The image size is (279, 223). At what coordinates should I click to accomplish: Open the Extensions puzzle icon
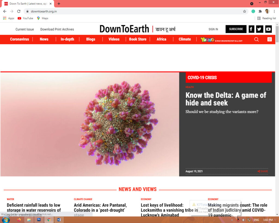[x=260, y=11]
